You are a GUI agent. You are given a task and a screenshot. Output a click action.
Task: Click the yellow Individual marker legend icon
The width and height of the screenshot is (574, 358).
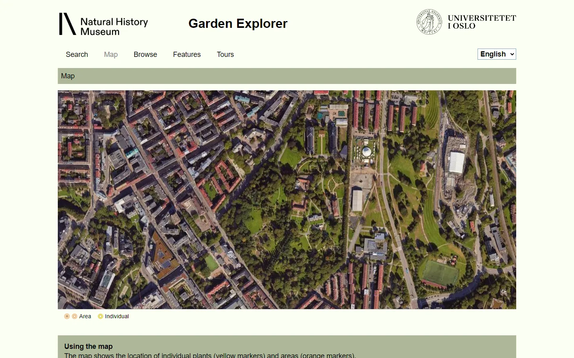[x=100, y=317]
